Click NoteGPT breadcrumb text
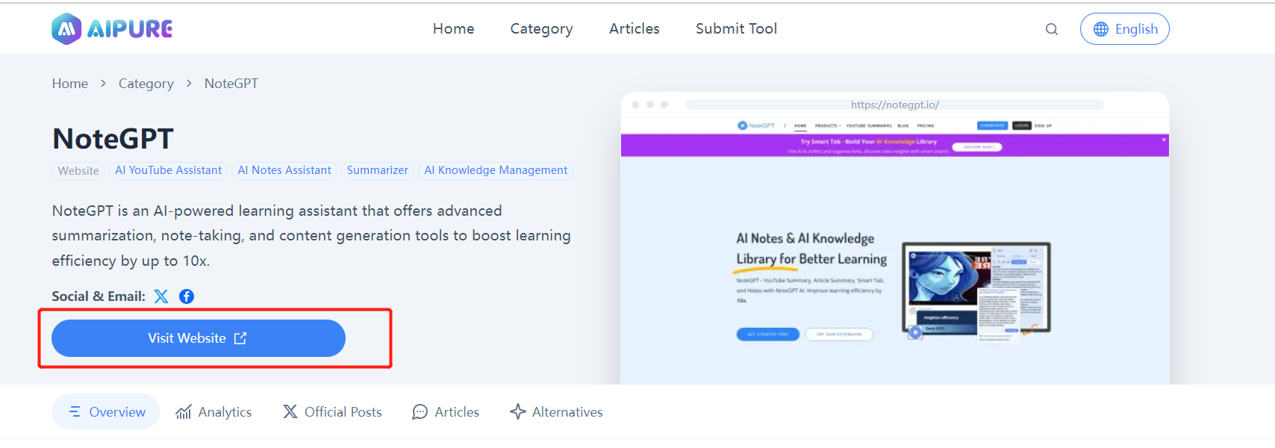 (x=231, y=84)
